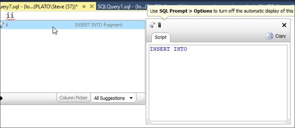Image resolution: width=295 pixels, height=128 pixels.
Task: Close the snippet preview panel
Action: tap(284, 25)
